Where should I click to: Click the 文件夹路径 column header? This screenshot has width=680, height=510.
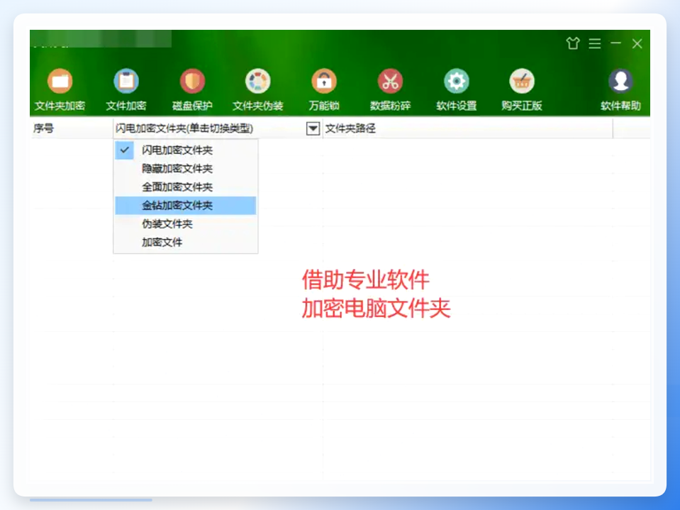pos(467,128)
